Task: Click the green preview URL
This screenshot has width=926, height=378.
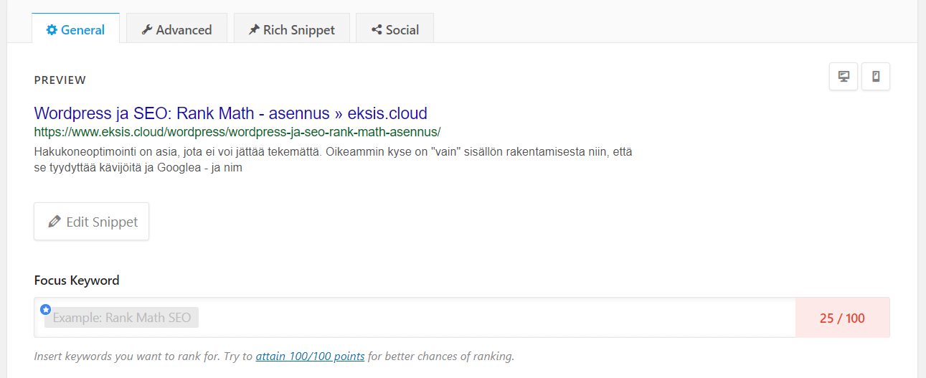Action: 237,132
